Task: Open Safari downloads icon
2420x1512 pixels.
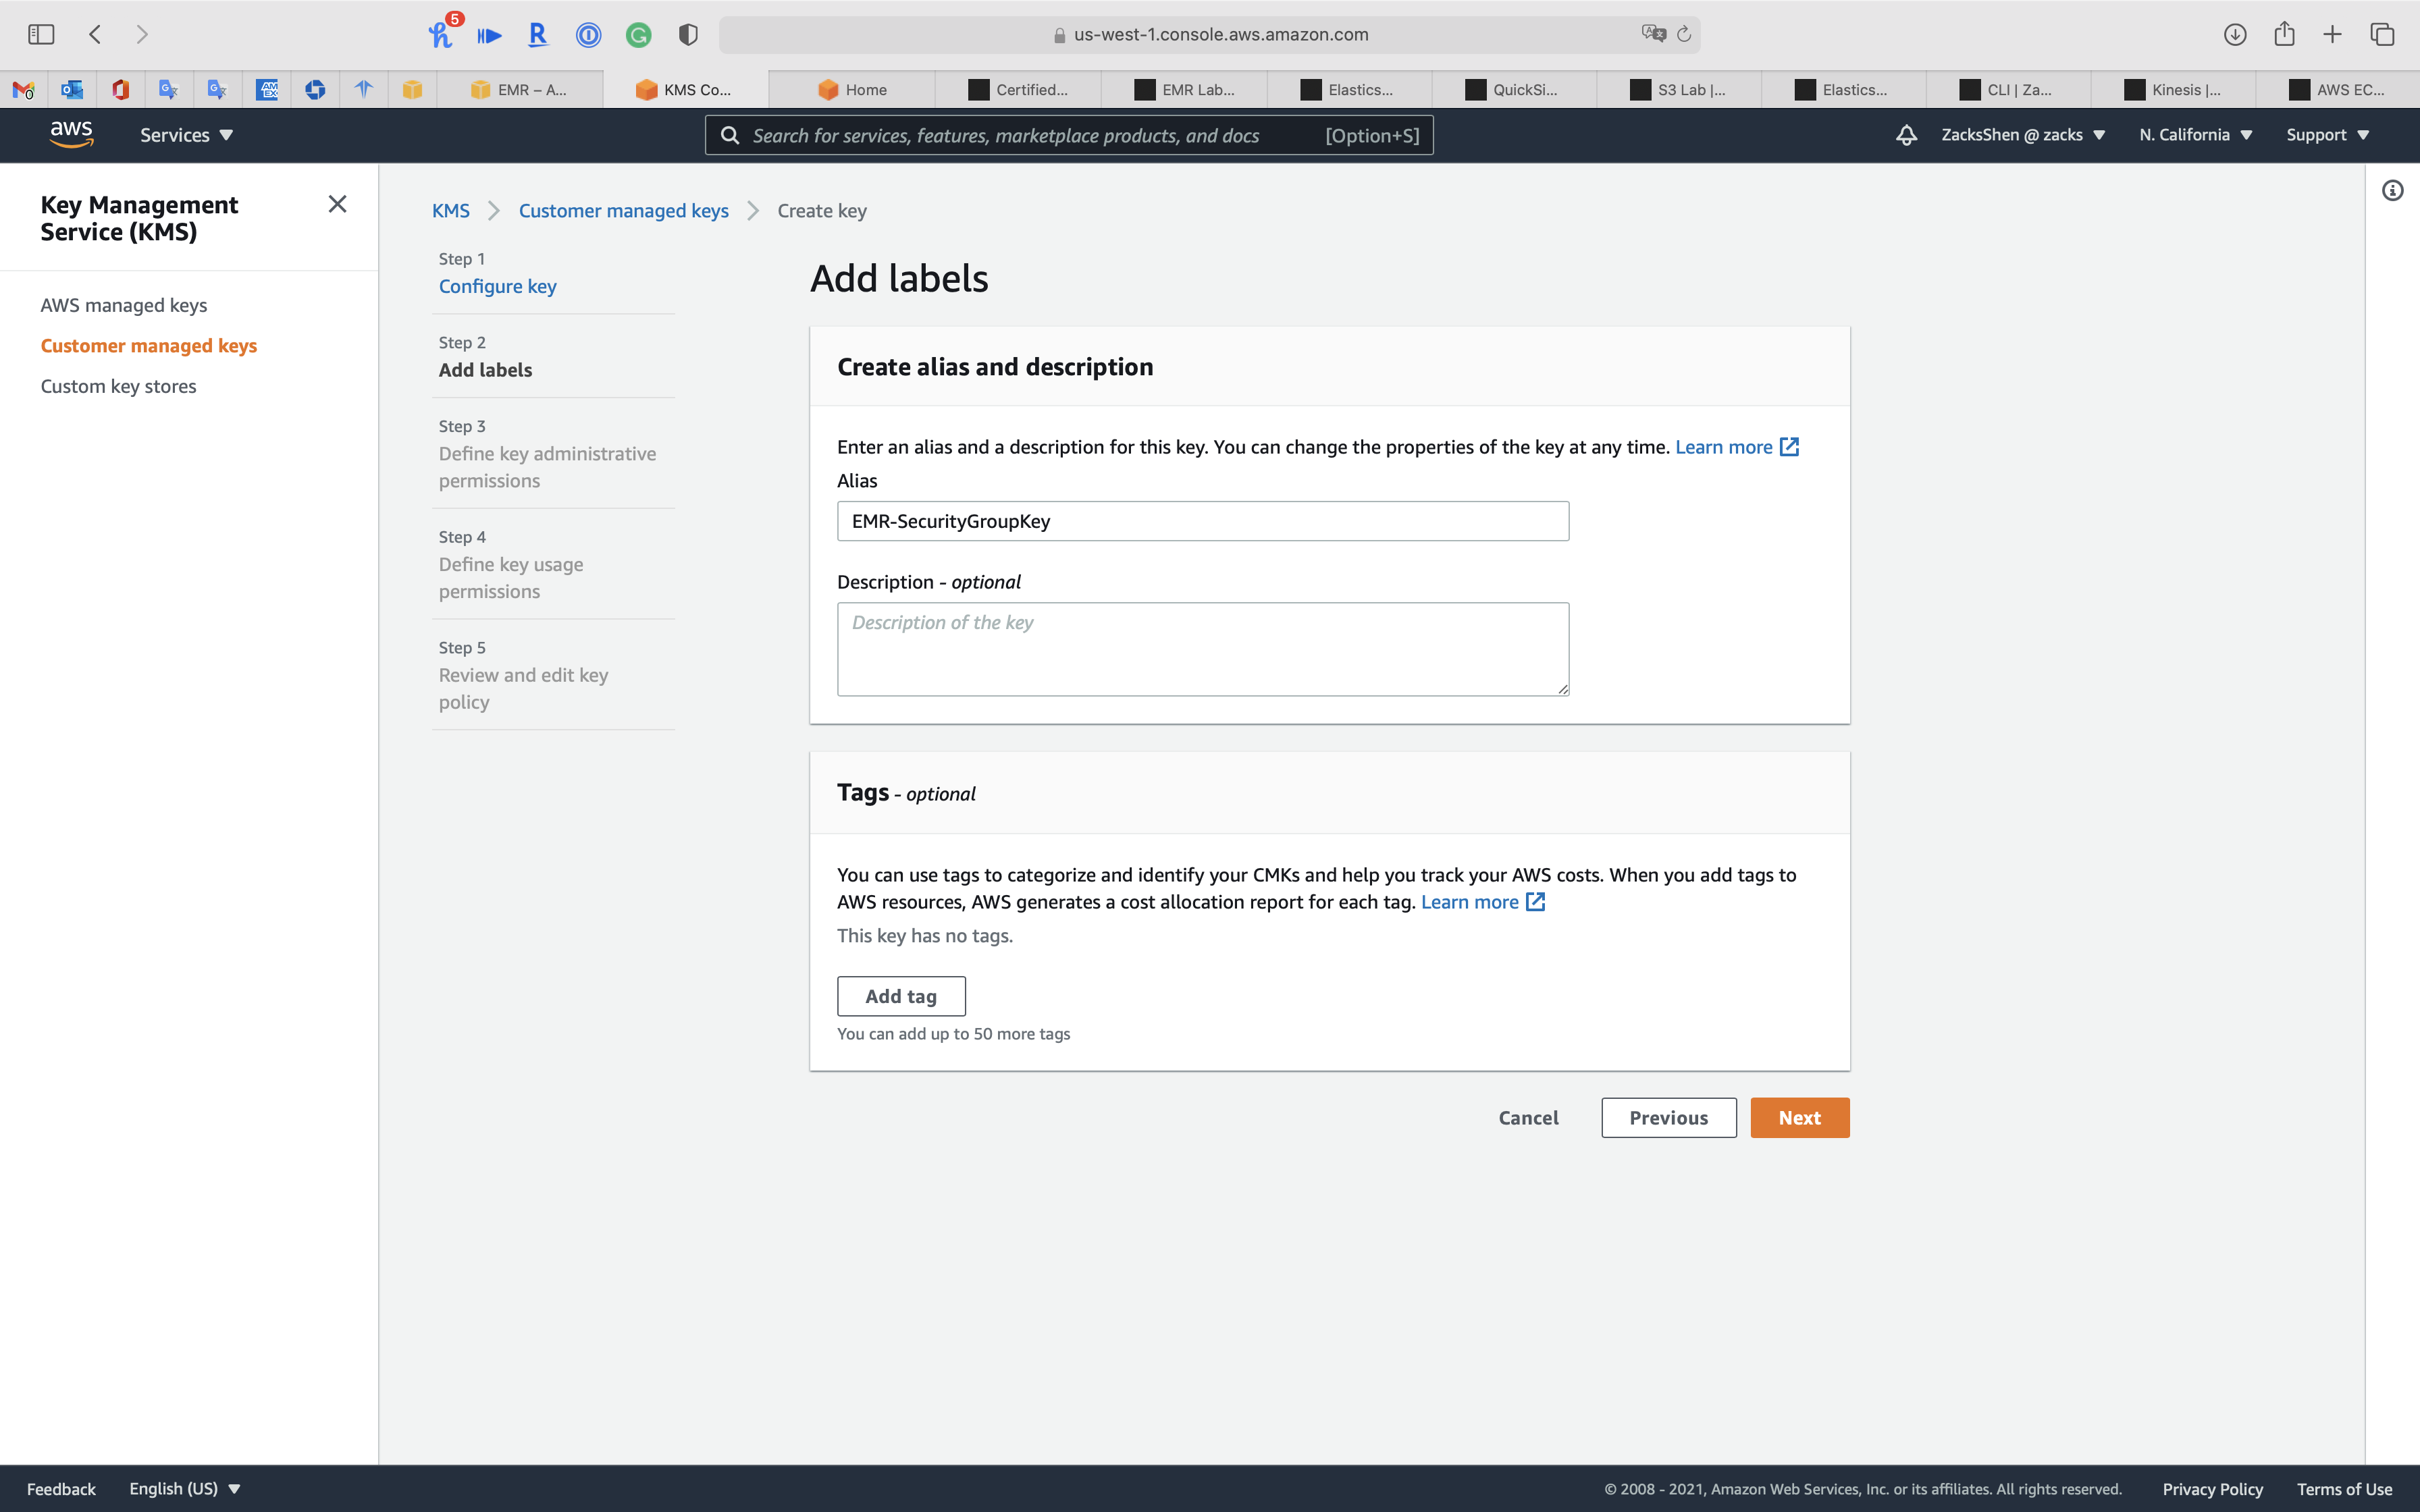Action: [2235, 35]
